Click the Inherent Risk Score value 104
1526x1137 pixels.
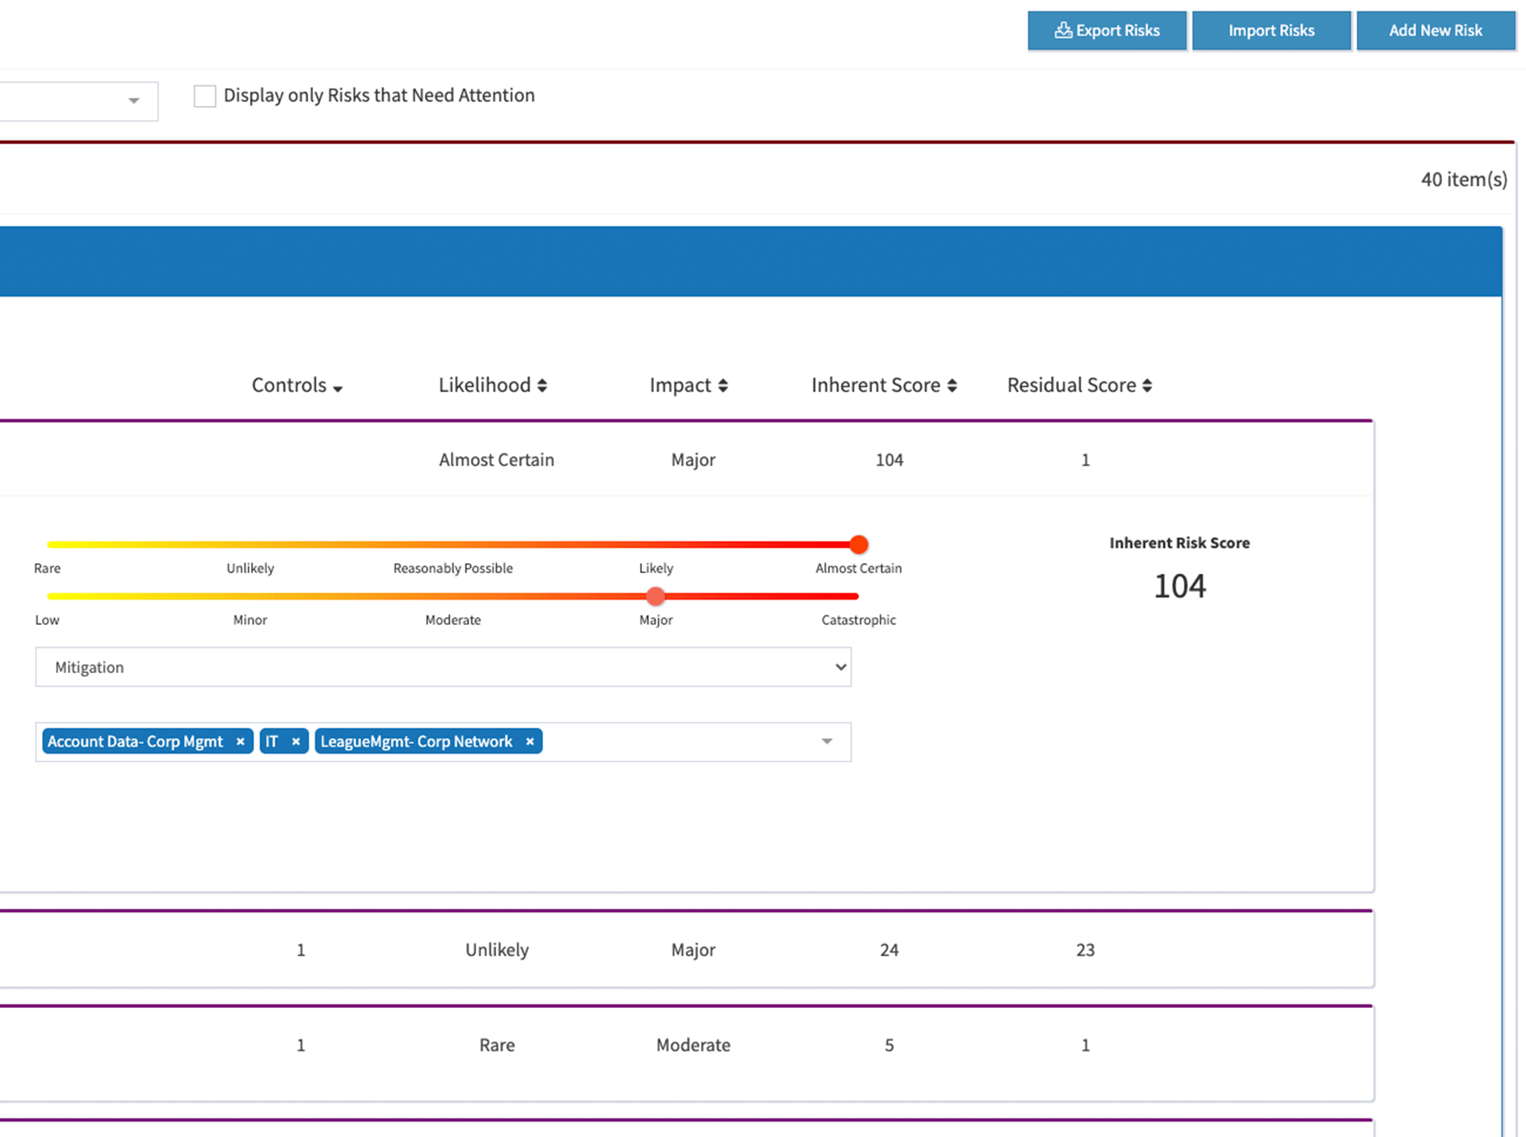pyautogui.click(x=1180, y=586)
